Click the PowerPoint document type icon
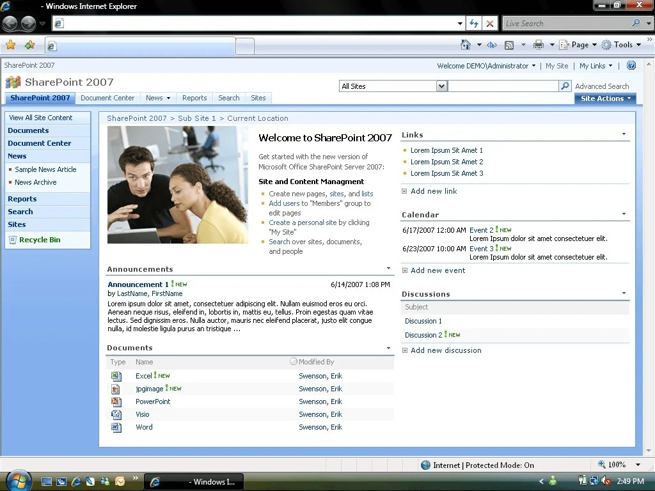Viewport: 655px width, 491px height. tap(116, 401)
